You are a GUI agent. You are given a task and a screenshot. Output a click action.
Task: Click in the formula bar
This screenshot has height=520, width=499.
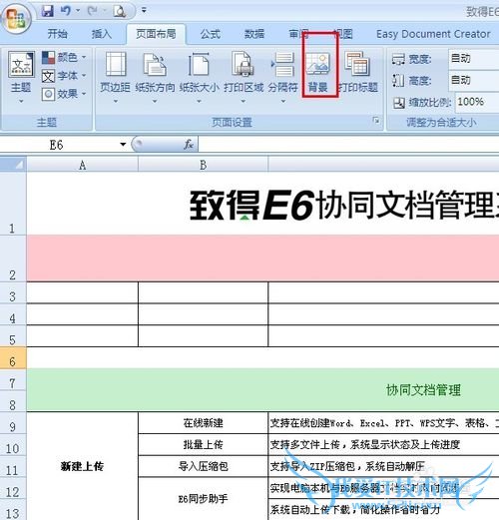click(348, 145)
